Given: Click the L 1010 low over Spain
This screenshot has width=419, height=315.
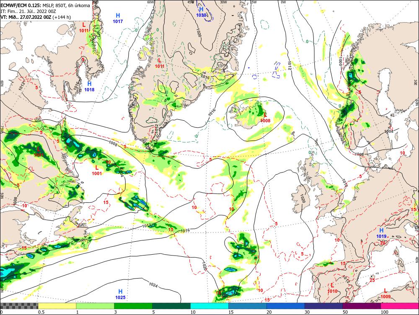Looking at the screenshot, I should pos(332,288).
